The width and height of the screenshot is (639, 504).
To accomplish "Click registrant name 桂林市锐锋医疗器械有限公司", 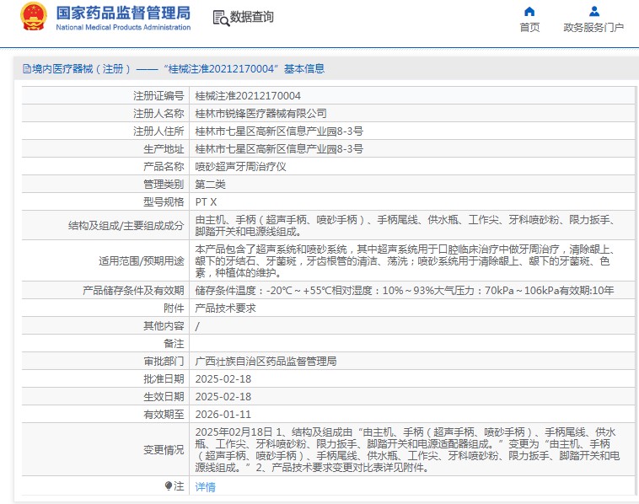I will pos(260,114).
